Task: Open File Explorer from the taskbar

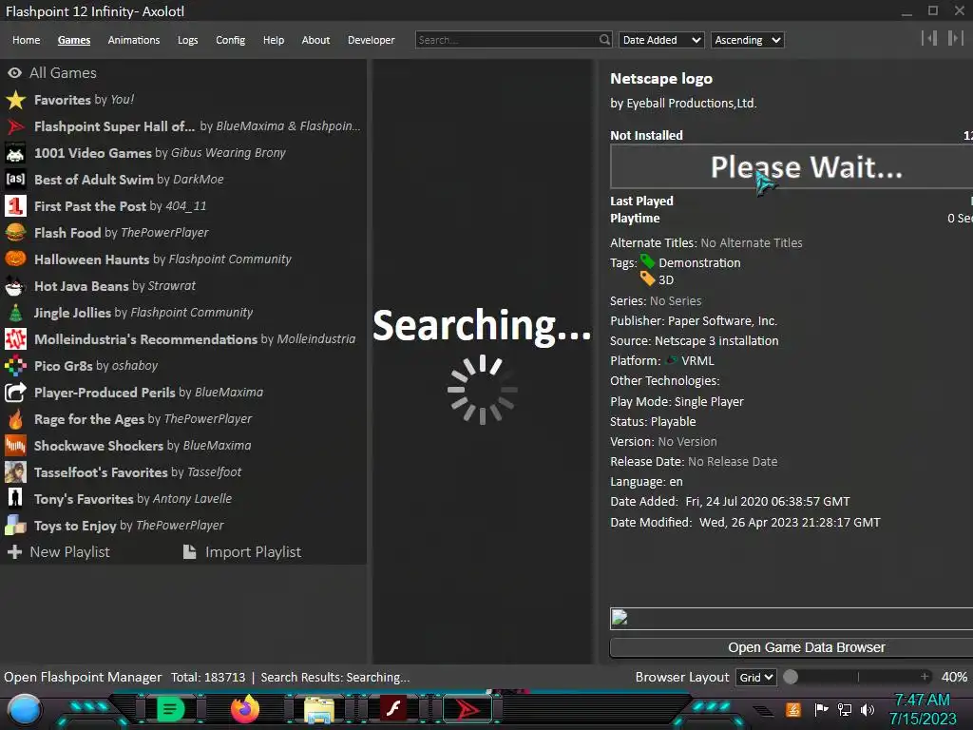Action: tap(319, 709)
